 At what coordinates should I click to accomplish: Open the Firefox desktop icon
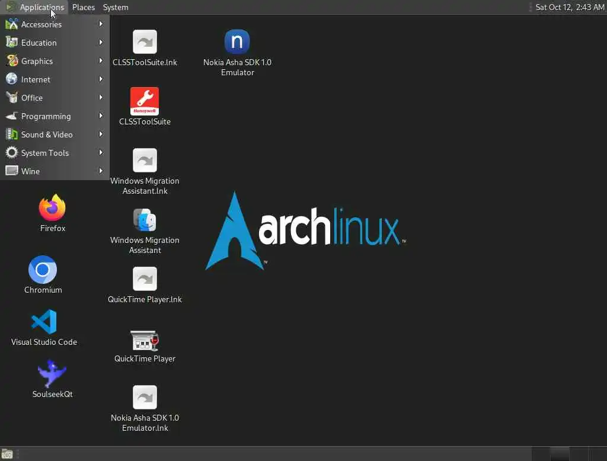coord(52,208)
